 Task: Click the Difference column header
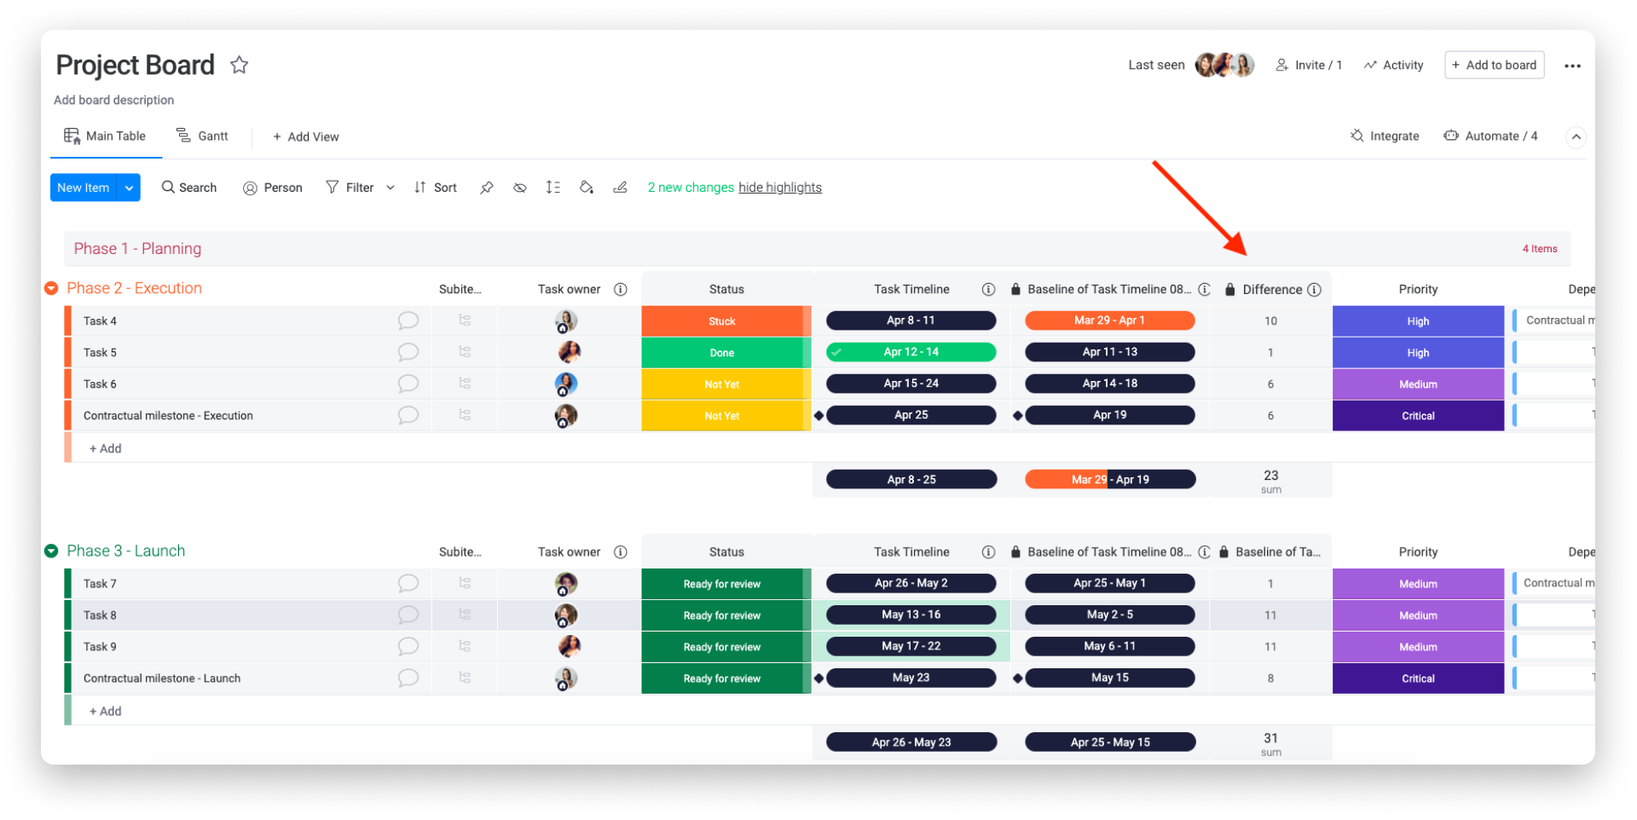[1272, 290]
